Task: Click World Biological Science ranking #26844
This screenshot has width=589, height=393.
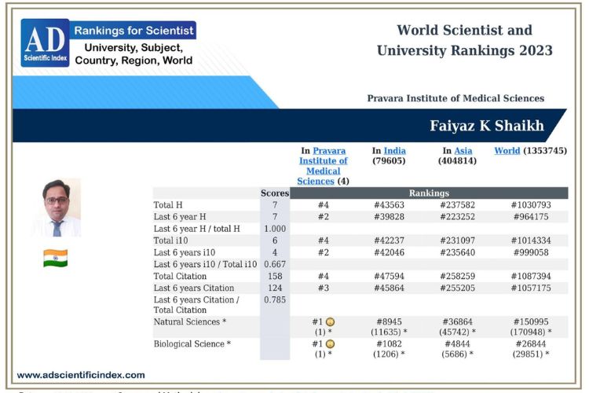Action: click(x=531, y=343)
